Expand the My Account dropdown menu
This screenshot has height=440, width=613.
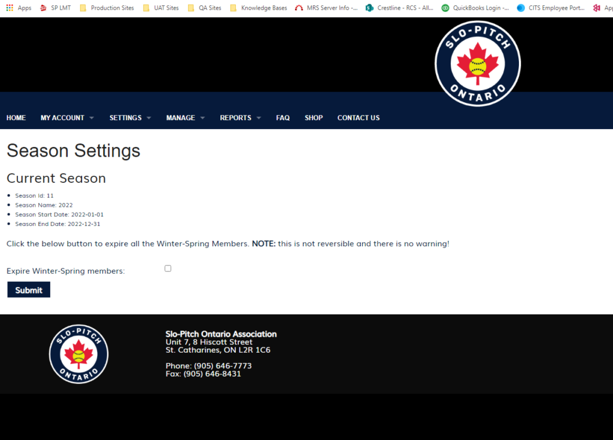(x=67, y=118)
